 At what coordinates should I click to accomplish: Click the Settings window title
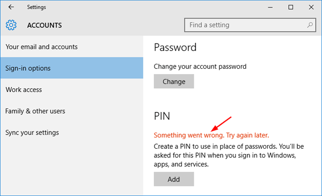[36, 7]
